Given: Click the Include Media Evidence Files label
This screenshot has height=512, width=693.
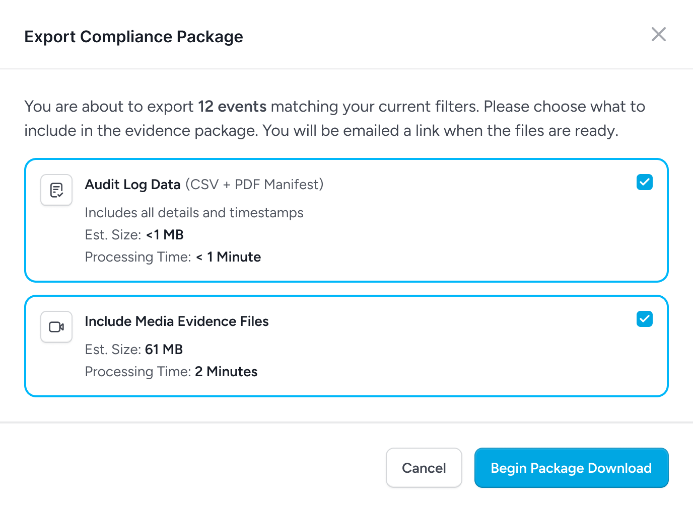Looking at the screenshot, I should click(x=177, y=321).
